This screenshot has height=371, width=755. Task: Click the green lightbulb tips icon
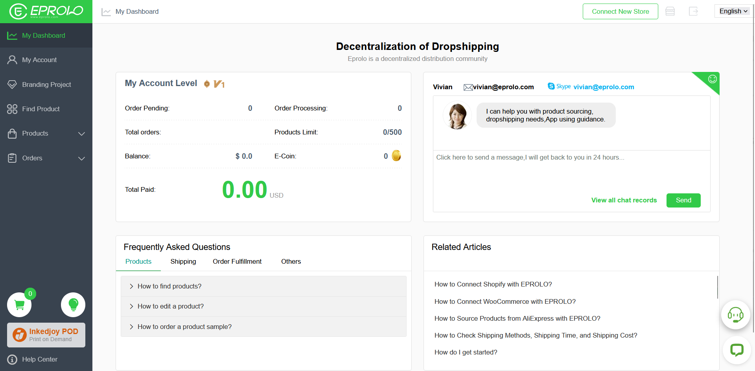coord(73,305)
